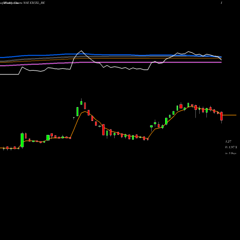Click the 'in 5 Days' label
The height and width of the screenshot is (240, 240).
tap(231, 153)
